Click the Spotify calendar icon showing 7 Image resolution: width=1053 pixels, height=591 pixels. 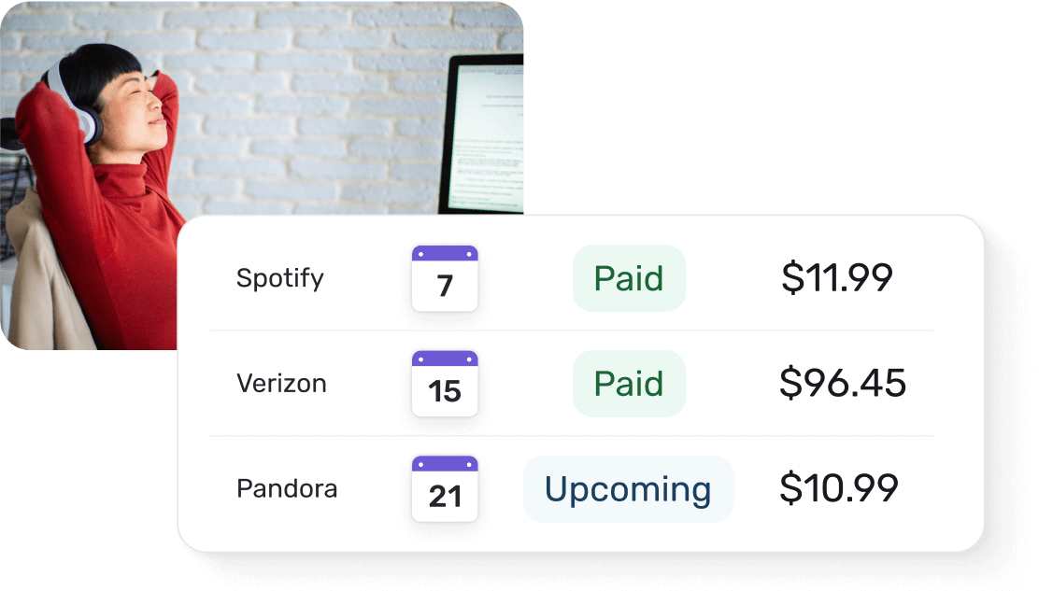tap(445, 278)
